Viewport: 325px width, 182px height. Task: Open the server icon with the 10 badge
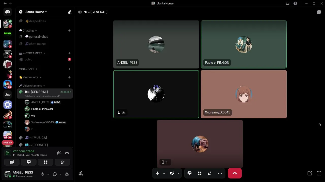pos(8,135)
